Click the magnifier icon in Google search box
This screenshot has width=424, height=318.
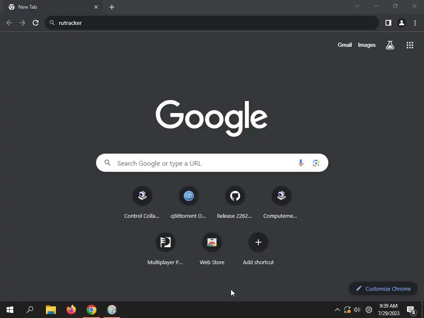(x=107, y=163)
